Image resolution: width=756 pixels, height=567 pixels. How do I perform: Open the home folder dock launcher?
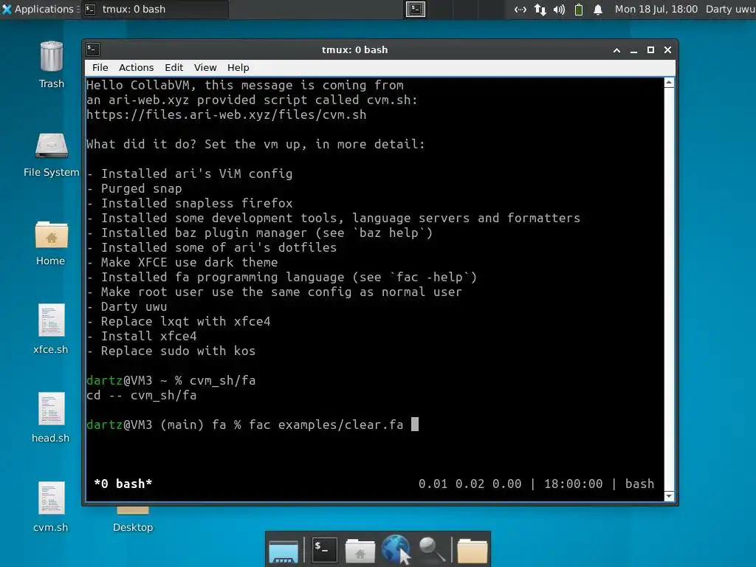coord(360,551)
